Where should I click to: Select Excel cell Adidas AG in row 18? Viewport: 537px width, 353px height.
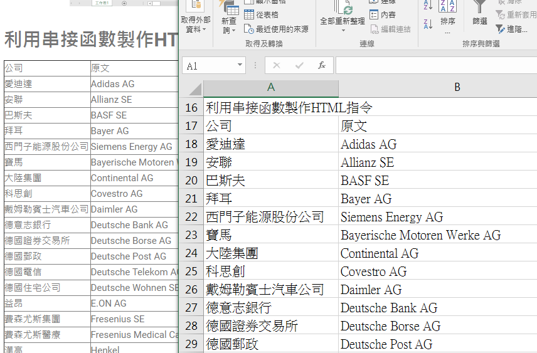click(x=438, y=144)
